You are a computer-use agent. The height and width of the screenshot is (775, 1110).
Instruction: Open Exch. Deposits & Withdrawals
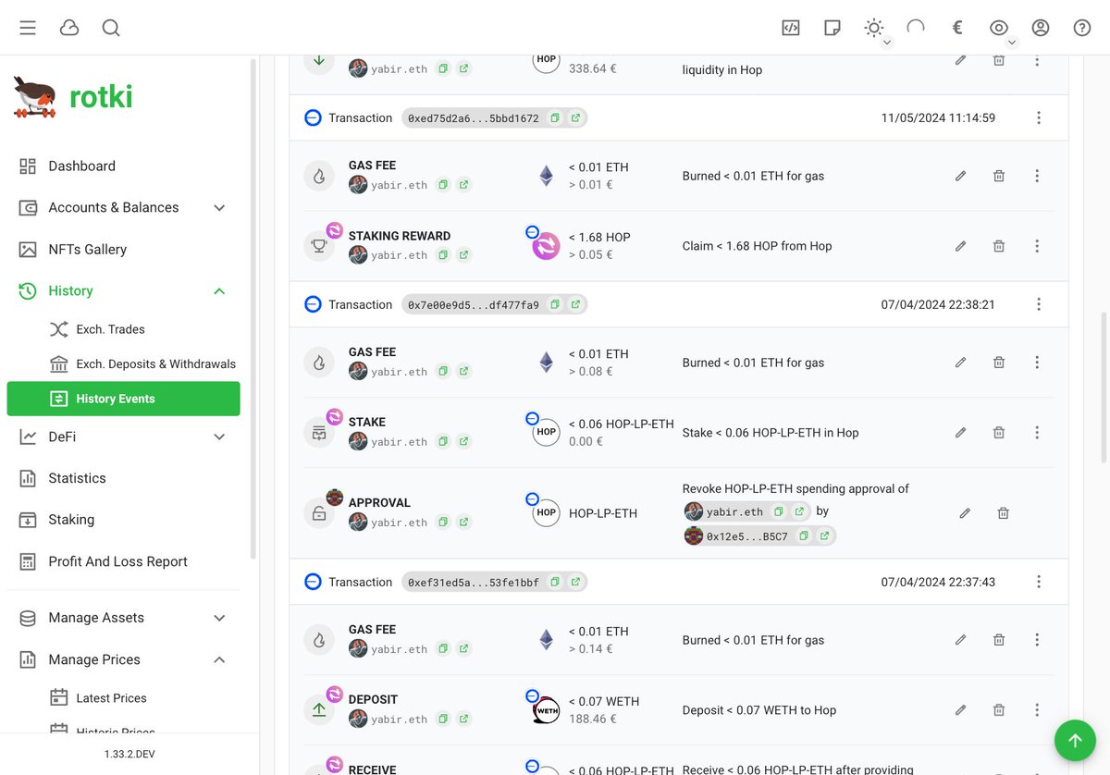tap(123, 364)
